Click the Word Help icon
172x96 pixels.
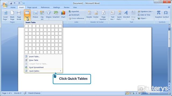(x=169, y=7)
